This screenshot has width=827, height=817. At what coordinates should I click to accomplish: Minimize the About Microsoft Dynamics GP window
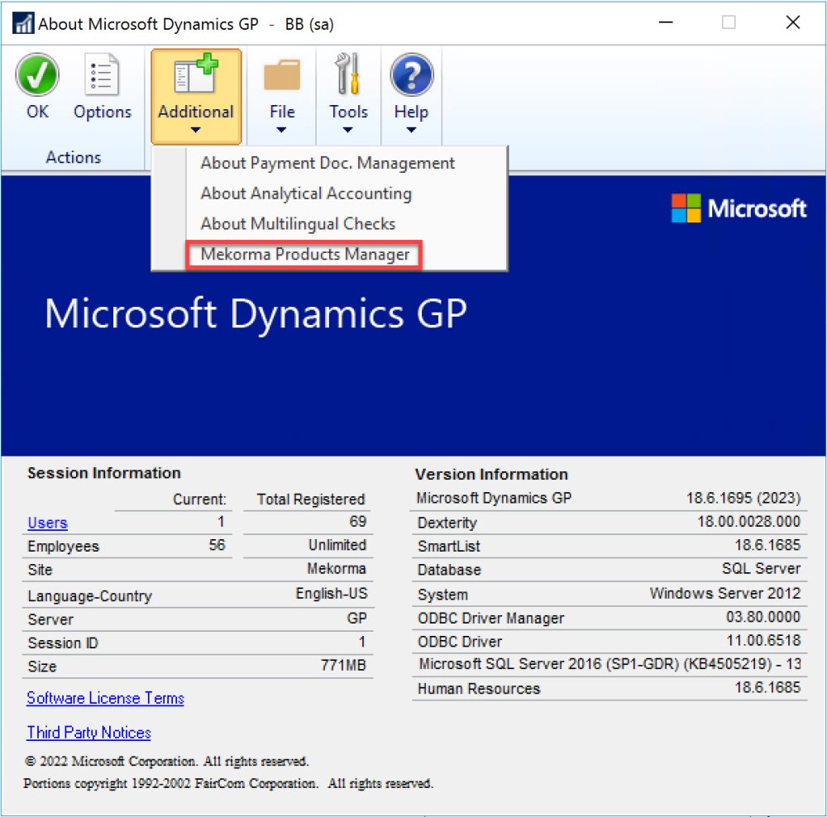point(666,22)
